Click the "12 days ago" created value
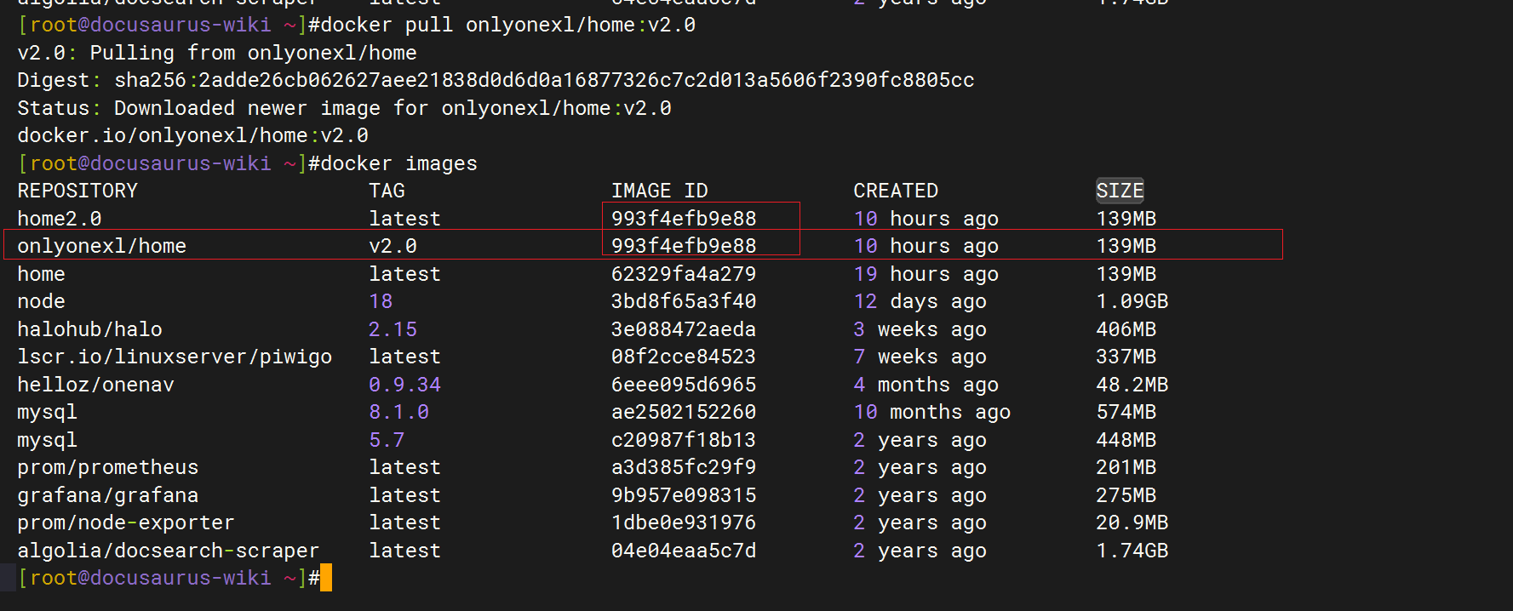The image size is (1513, 611). click(x=920, y=301)
